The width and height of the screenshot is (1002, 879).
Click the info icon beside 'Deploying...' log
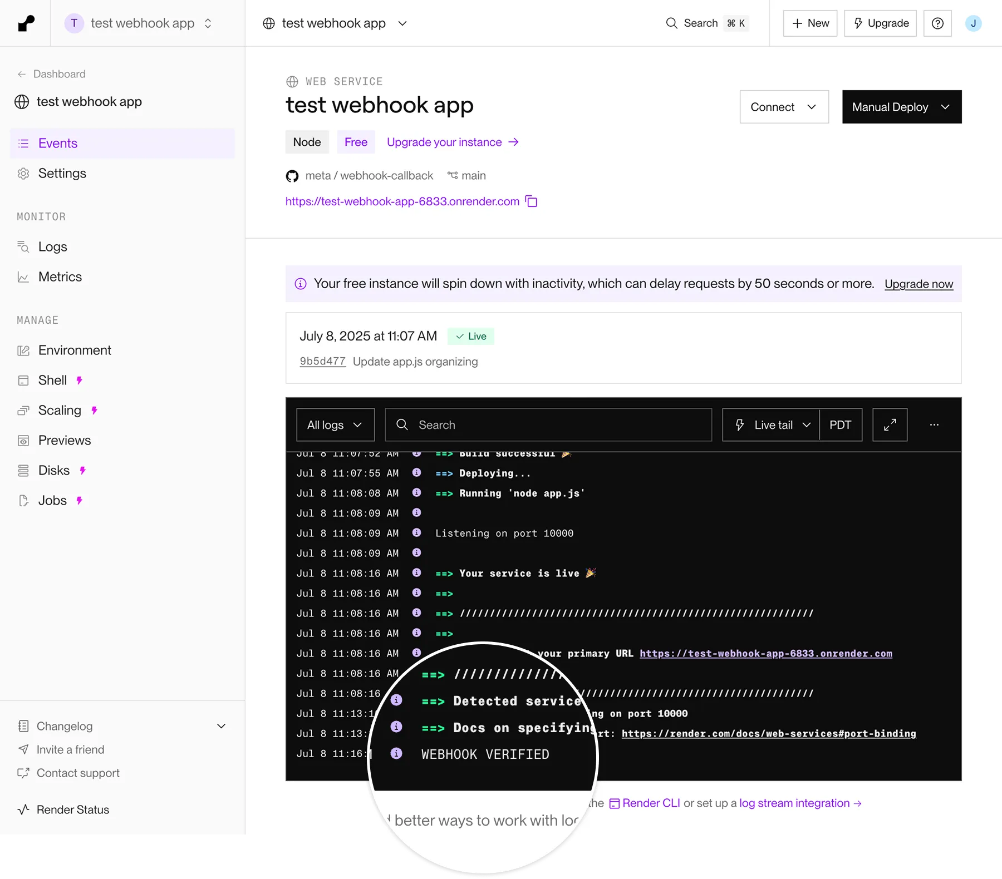[416, 473]
